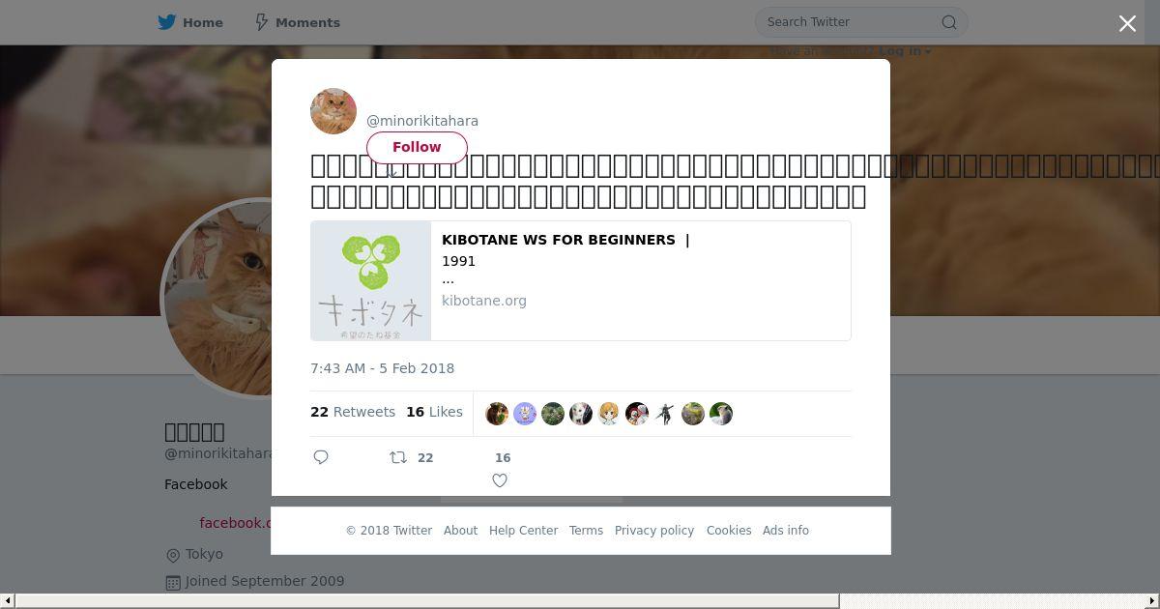Click the Kibotane clover logo thumbnail
Viewport: 1160px width, 609px height.
point(371,280)
